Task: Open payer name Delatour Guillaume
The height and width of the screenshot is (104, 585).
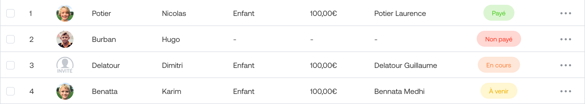Action: [x=406, y=66]
